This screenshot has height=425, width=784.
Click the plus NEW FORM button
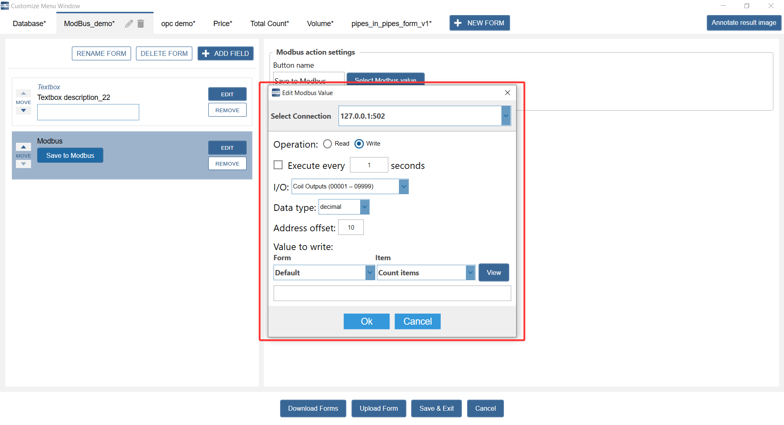479,23
